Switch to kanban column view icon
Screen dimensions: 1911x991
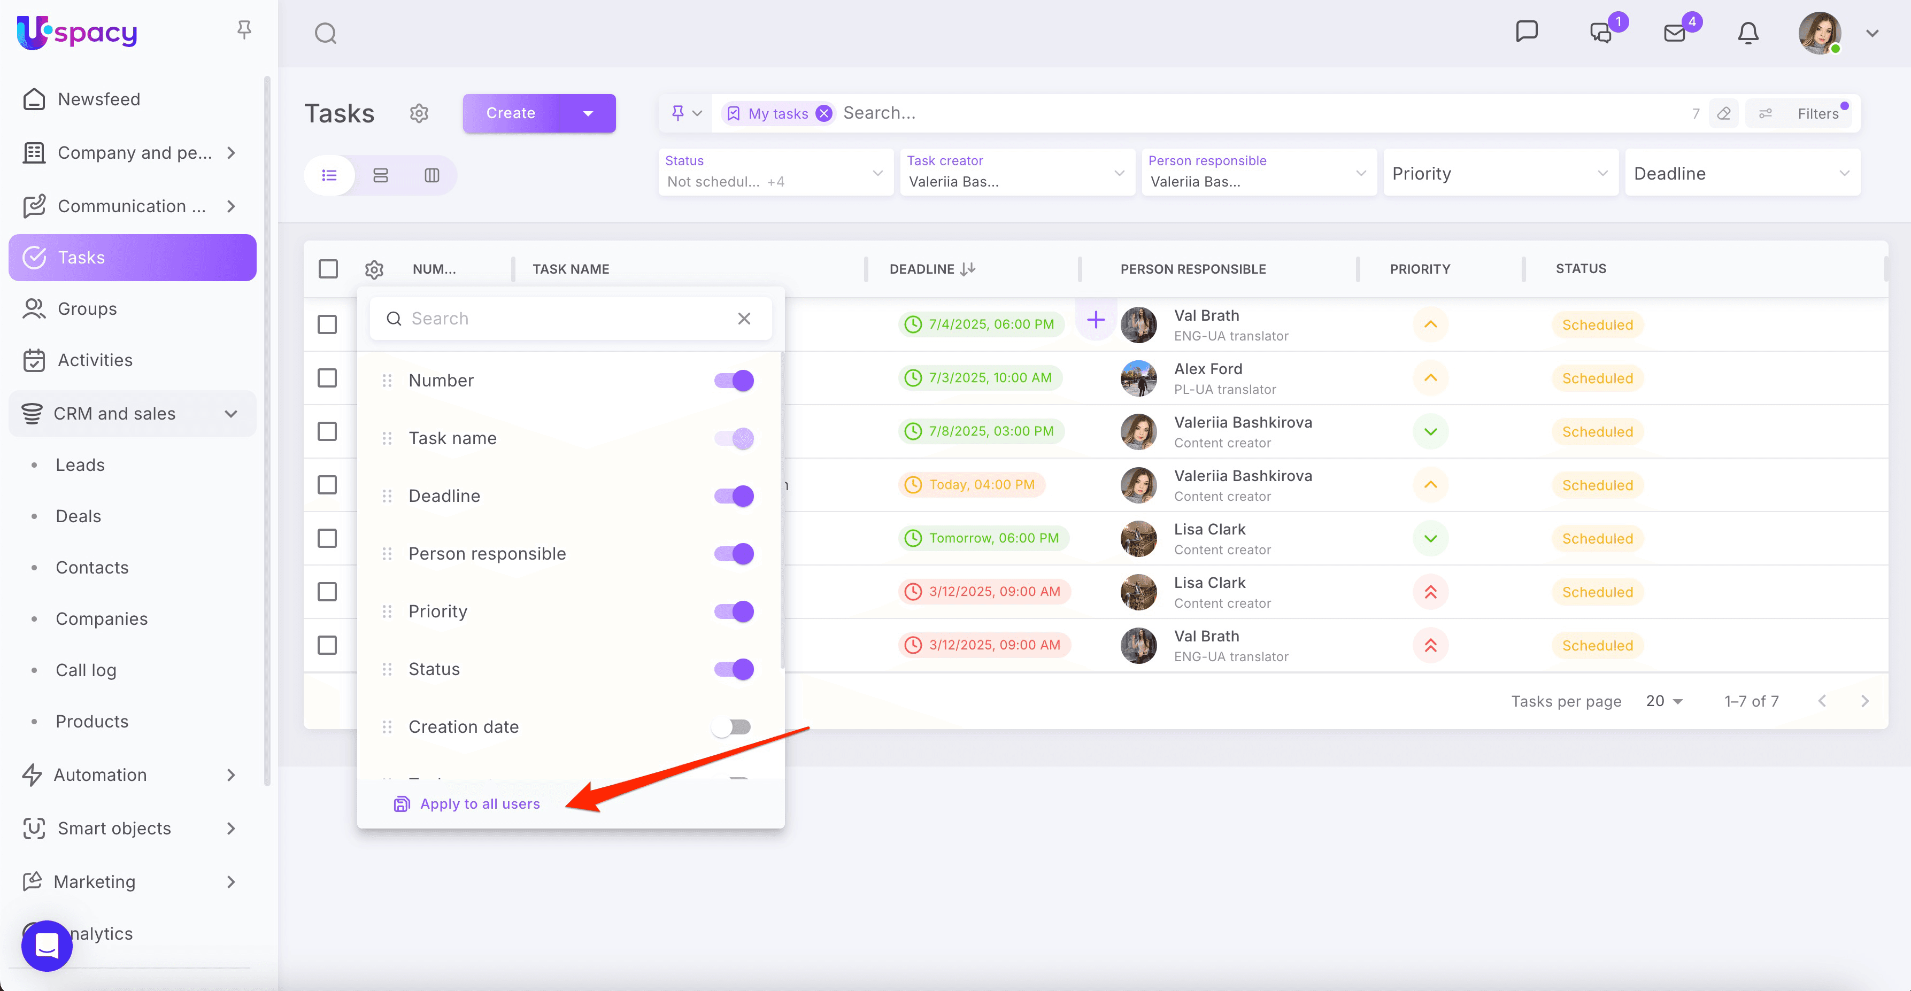(431, 175)
